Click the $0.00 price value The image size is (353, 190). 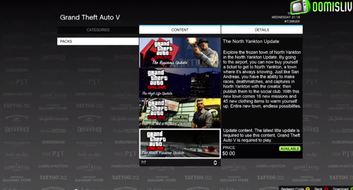[x=229, y=154]
